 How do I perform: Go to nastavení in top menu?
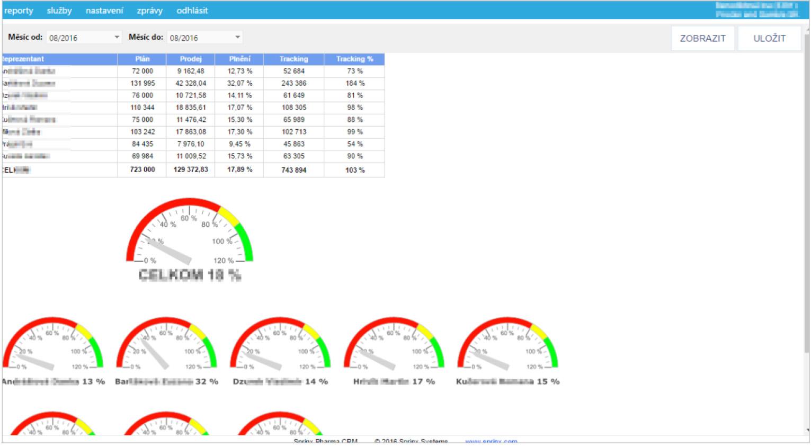click(x=104, y=11)
